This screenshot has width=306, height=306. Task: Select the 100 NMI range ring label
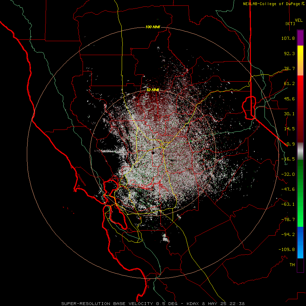tap(153, 27)
